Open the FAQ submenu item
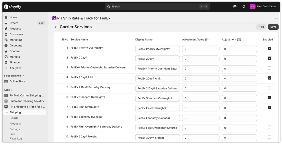 [x=12, y=134]
